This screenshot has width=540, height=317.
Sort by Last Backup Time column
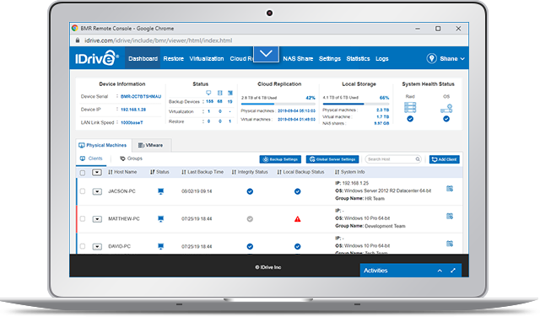202,172
